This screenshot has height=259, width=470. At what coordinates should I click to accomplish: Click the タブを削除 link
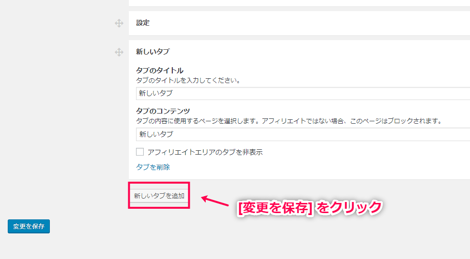pyautogui.click(x=153, y=167)
